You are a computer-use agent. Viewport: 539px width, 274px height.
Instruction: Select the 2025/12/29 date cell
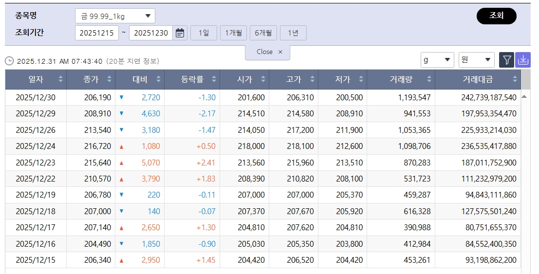pyautogui.click(x=36, y=113)
